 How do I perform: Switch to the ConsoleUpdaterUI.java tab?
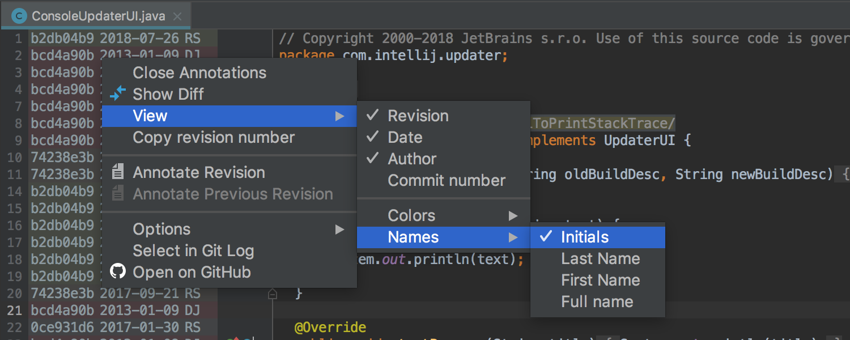pyautogui.click(x=96, y=16)
